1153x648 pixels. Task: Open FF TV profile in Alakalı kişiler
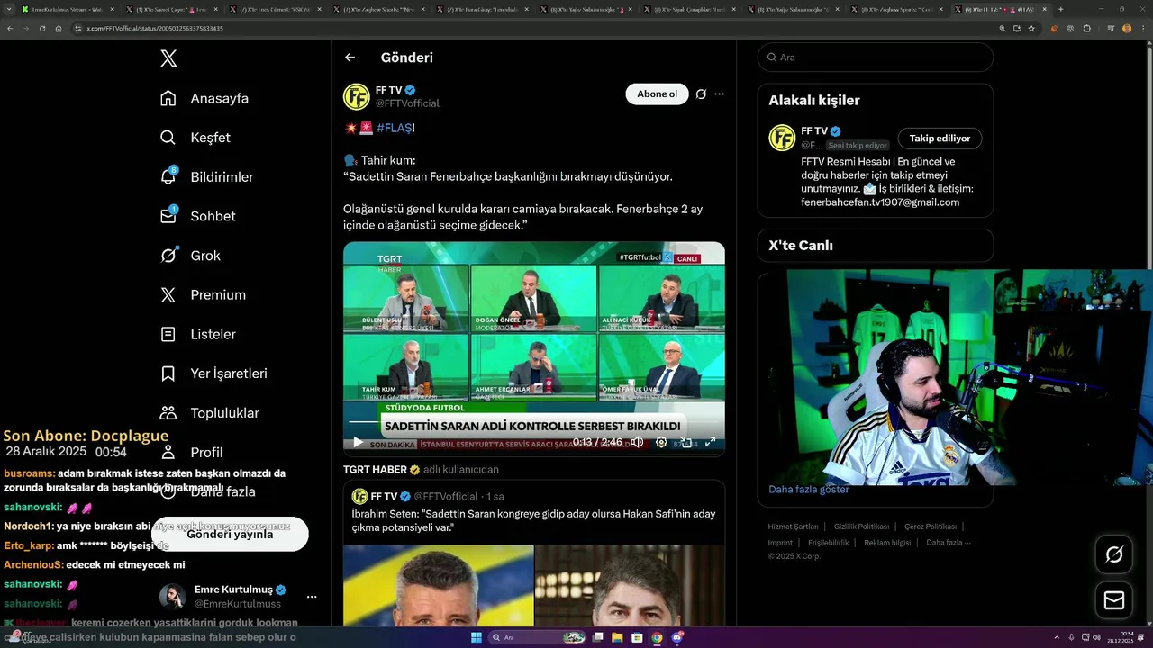pos(814,130)
